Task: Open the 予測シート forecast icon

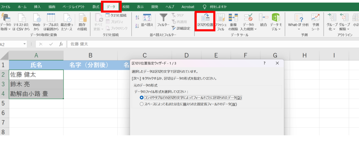Action: click(x=316, y=18)
